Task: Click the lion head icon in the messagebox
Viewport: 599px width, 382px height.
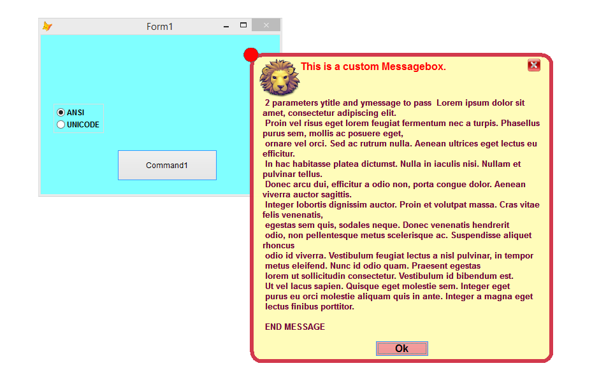Action: (x=279, y=78)
